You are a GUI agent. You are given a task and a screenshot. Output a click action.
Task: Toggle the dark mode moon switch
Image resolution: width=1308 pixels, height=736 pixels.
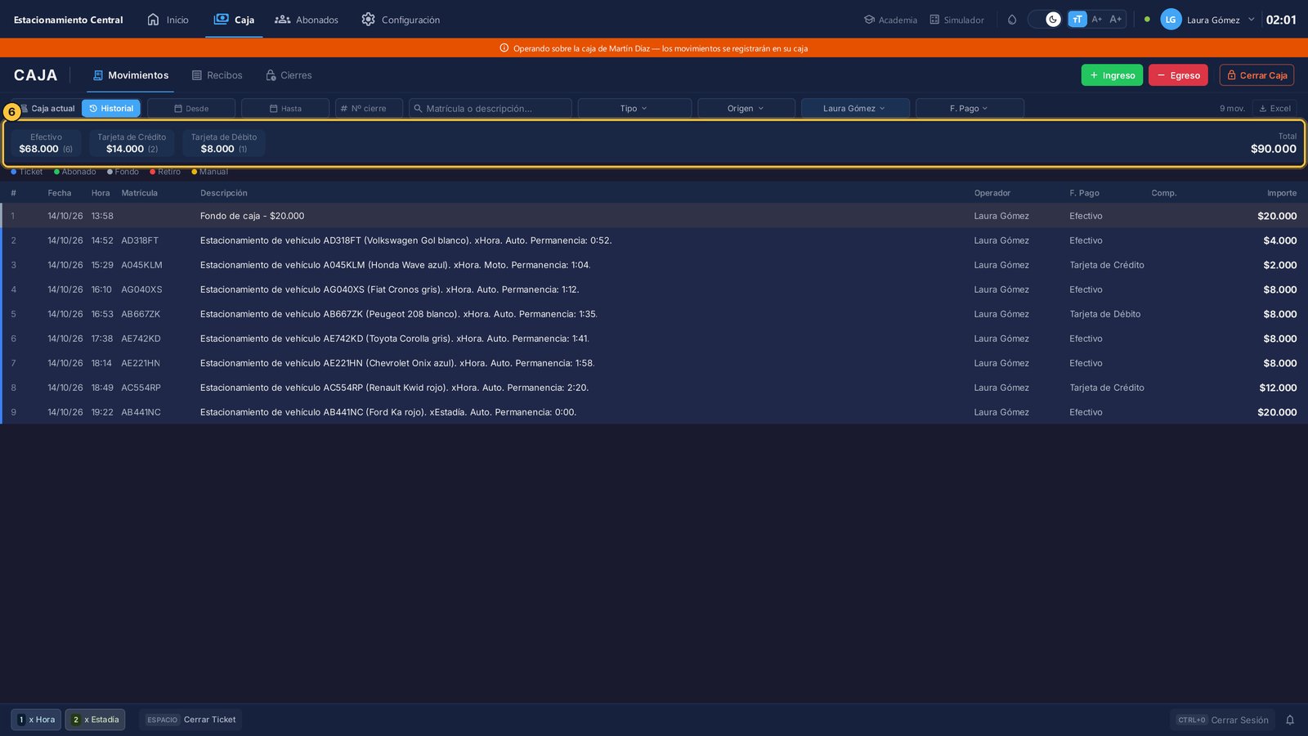point(1045,20)
